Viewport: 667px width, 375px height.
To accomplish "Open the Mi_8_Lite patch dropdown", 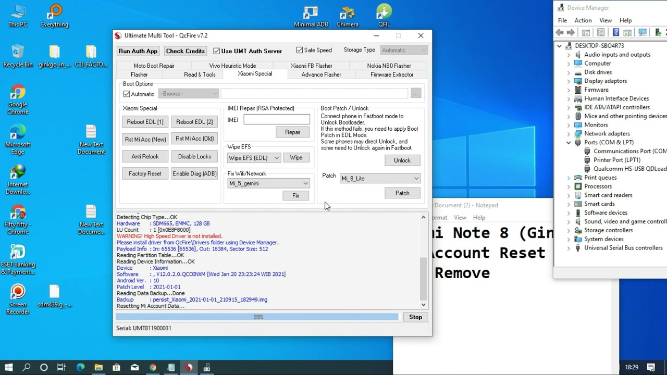I will coord(380,178).
